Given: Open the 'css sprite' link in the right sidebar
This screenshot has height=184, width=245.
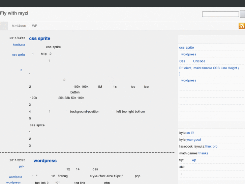Looking at the screenshot, I should coord(186,48).
